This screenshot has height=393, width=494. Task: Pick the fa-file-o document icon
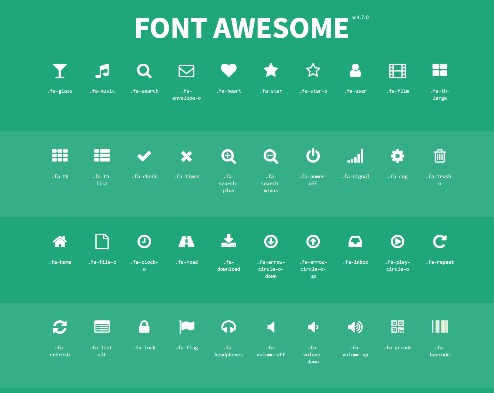(x=102, y=242)
